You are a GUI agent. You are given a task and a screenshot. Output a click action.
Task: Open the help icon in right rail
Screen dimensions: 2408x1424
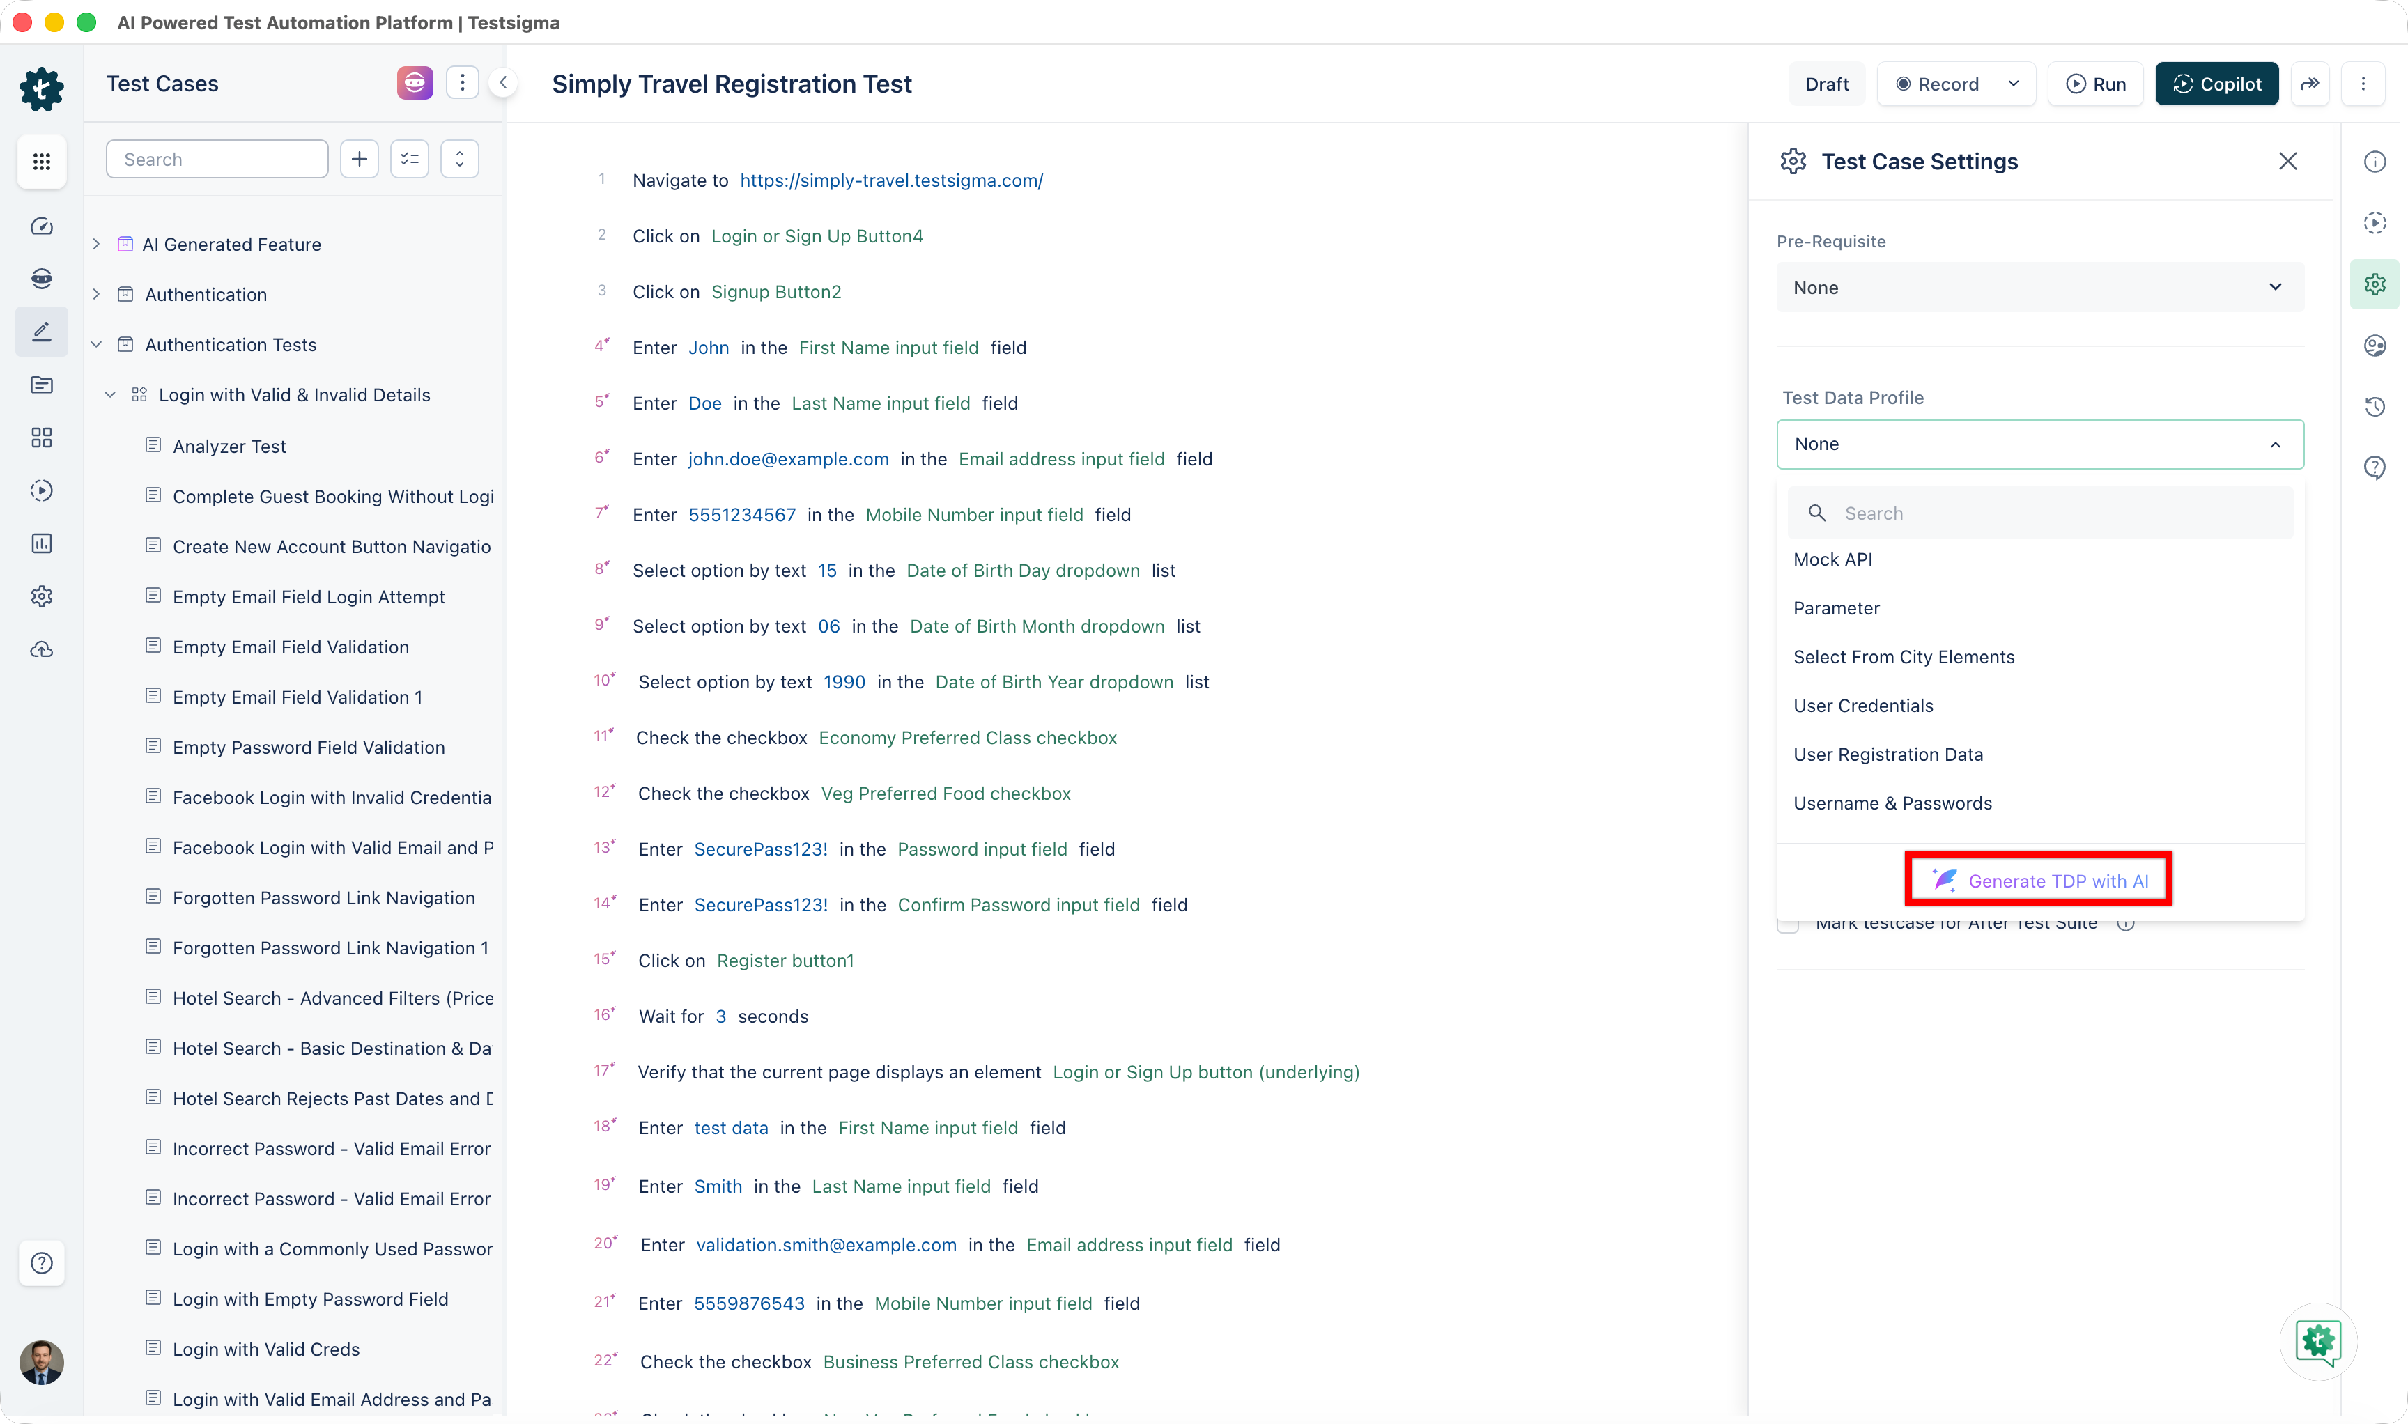(x=2375, y=468)
